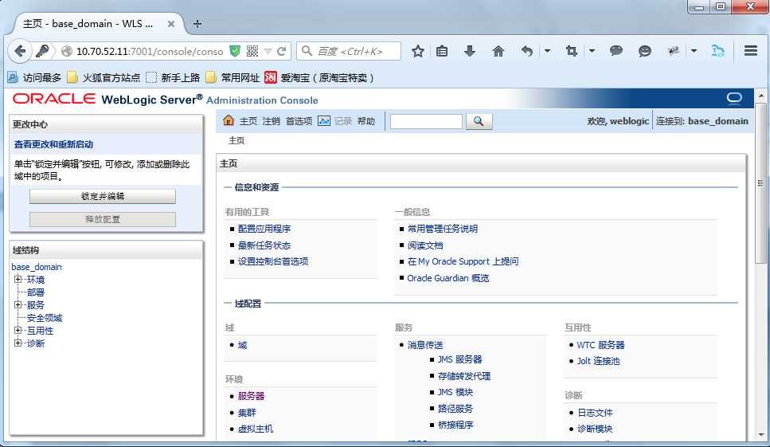Open the dropdown next to the bug icon

click(x=694, y=51)
